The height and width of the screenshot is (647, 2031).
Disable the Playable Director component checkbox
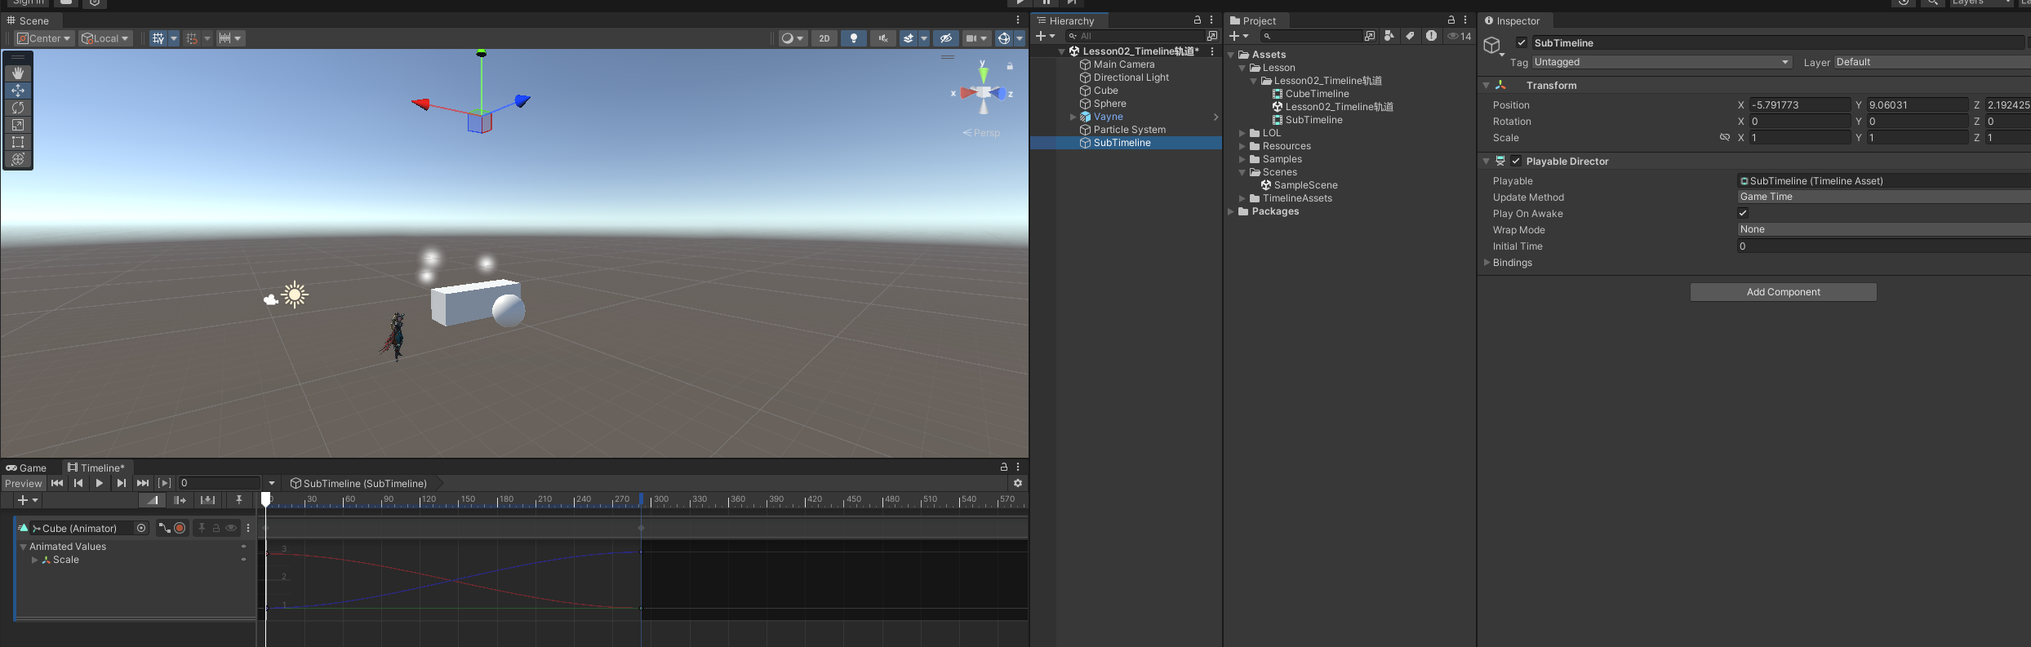point(1516,162)
